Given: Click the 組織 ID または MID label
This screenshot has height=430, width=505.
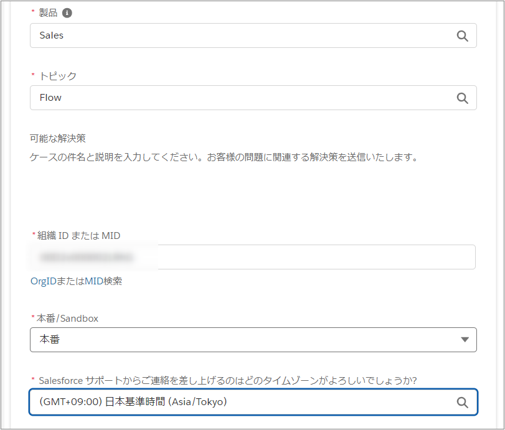Looking at the screenshot, I should 79,235.
